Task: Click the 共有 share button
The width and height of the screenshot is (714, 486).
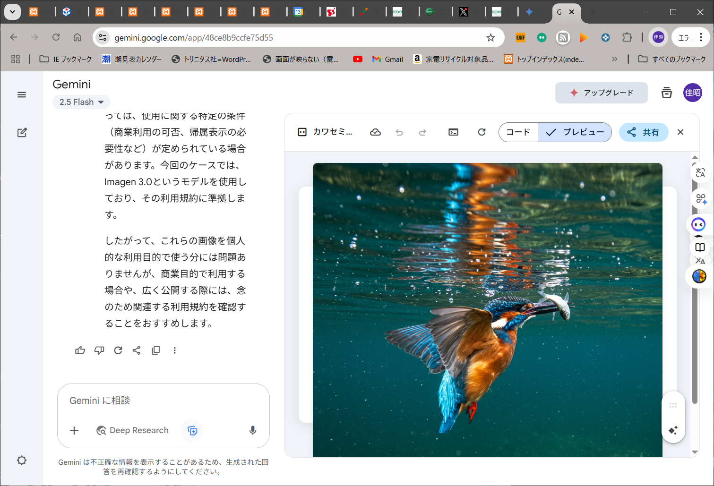Action: [644, 132]
